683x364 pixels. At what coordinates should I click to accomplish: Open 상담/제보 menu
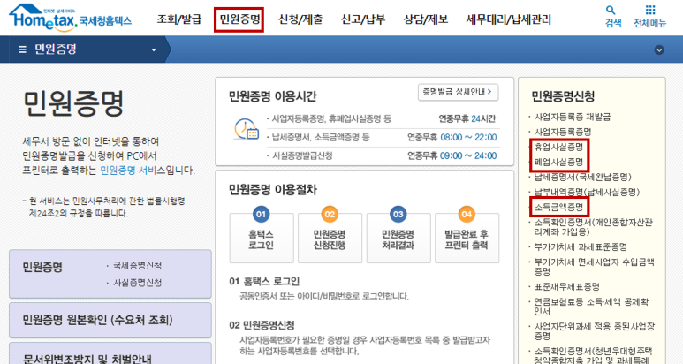(x=426, y=19)
